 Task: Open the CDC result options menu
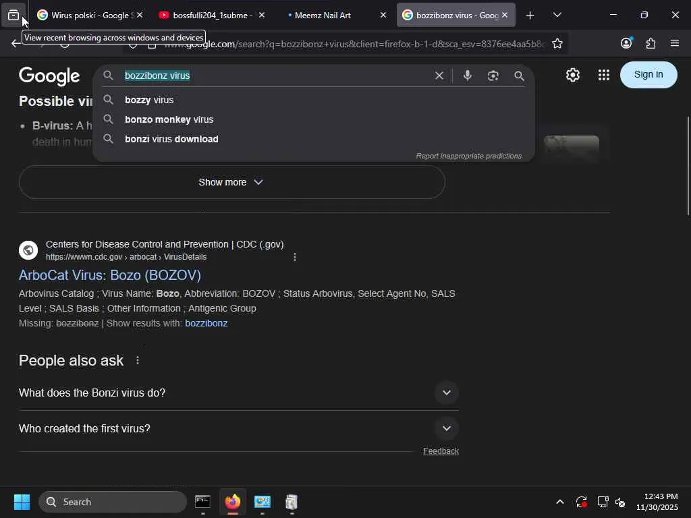pyautogui.click(x=295, y=257)
